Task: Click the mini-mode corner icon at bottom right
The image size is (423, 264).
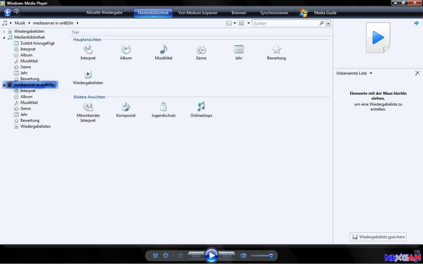Action: pyautogui.click(x=418, y=252)
